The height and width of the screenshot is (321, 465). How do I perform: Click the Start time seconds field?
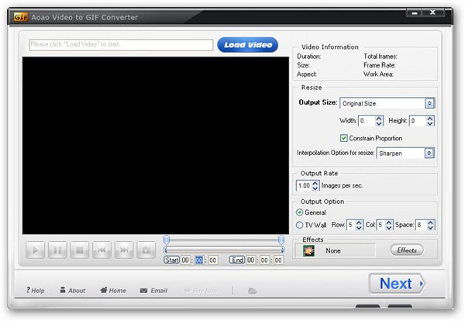[x=212, y=261]
